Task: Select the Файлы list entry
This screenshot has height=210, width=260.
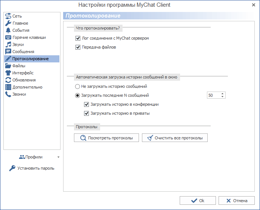Action: click(32, 66)
